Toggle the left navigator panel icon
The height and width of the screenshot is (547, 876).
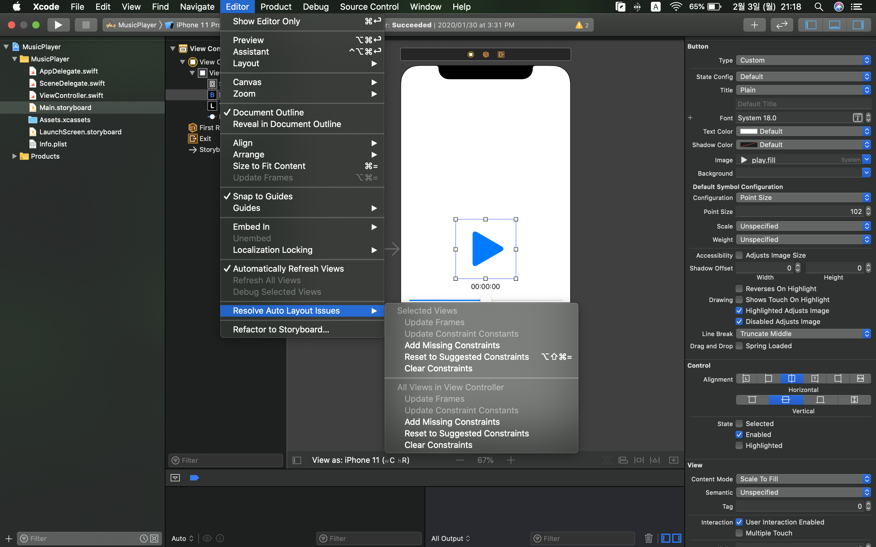(811, 25)
